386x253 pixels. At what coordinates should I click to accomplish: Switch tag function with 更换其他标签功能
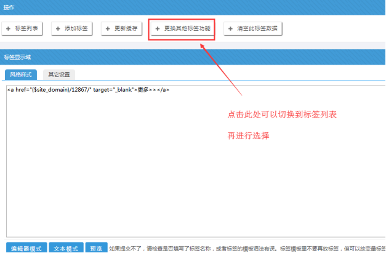coord(187,29)
